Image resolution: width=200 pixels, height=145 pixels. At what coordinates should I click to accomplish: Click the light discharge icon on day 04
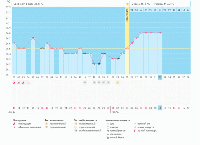pyautogui.click(x=28, y=83)
